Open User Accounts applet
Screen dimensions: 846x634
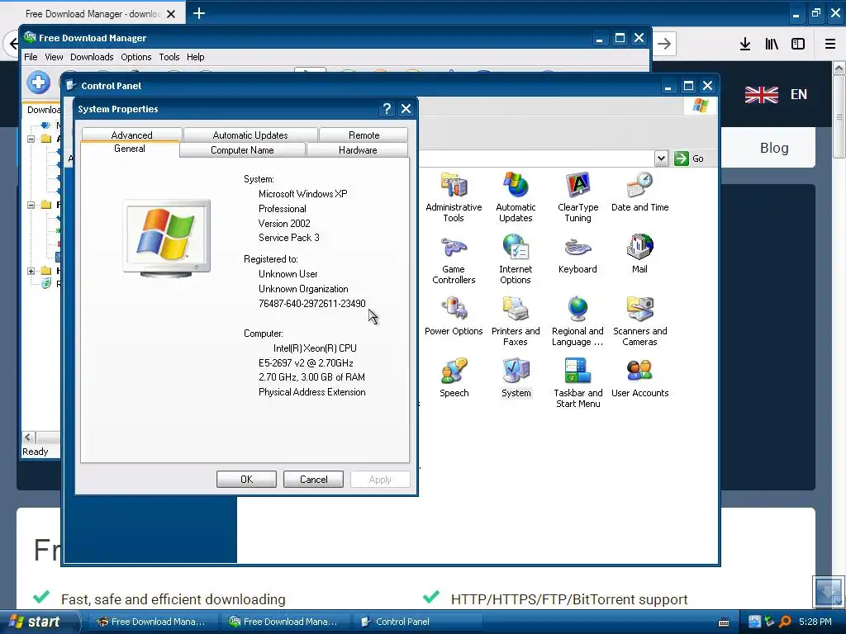639,378
